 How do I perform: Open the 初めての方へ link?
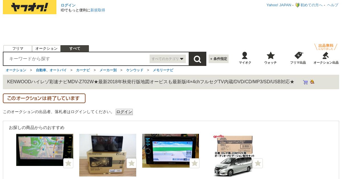[312, 5]
